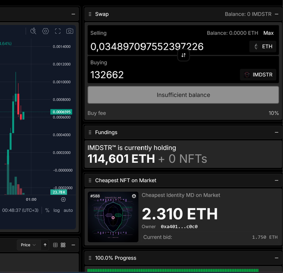Switch to table list view icon
Screen dimensions: 283x273
tap(55, 245)
